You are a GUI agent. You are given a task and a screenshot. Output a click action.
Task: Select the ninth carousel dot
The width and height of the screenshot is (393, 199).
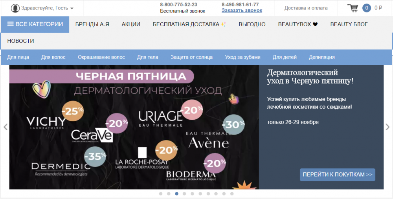tap(224, 194)
